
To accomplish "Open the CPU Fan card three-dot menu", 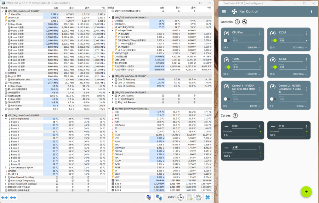I will pos(260,33).
